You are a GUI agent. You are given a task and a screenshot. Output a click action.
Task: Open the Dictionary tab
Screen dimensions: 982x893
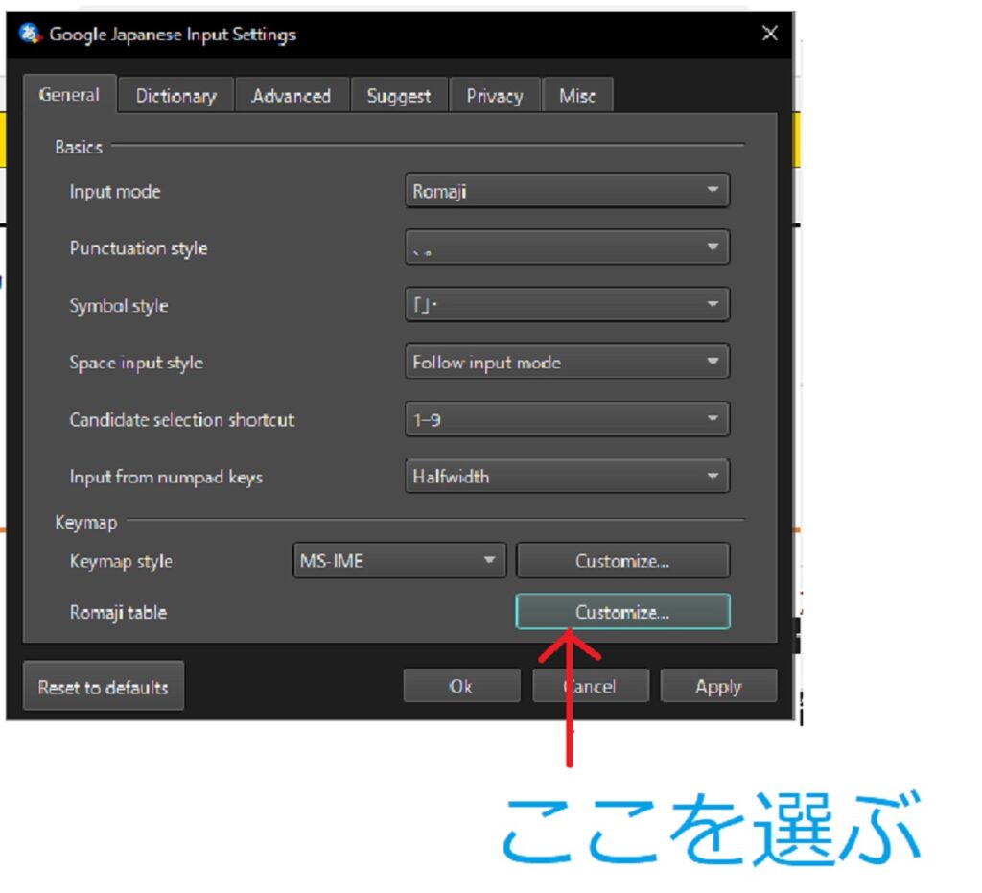[x=176, y=96]
